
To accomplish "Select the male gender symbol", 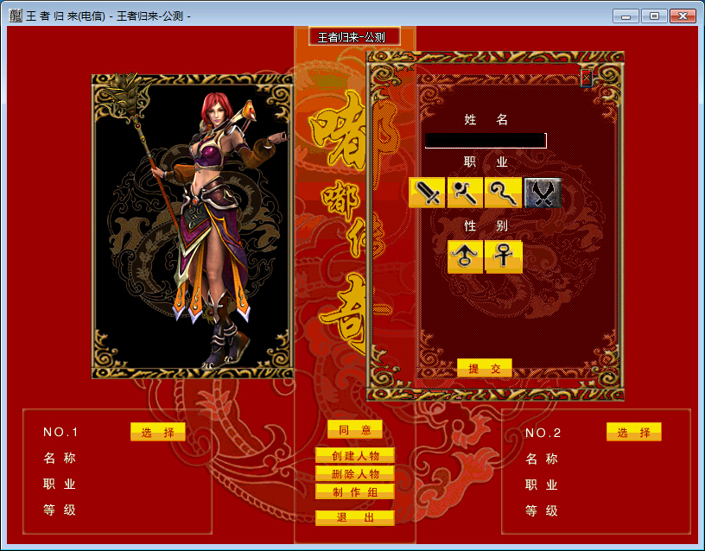I will click(x=465, y=257).
